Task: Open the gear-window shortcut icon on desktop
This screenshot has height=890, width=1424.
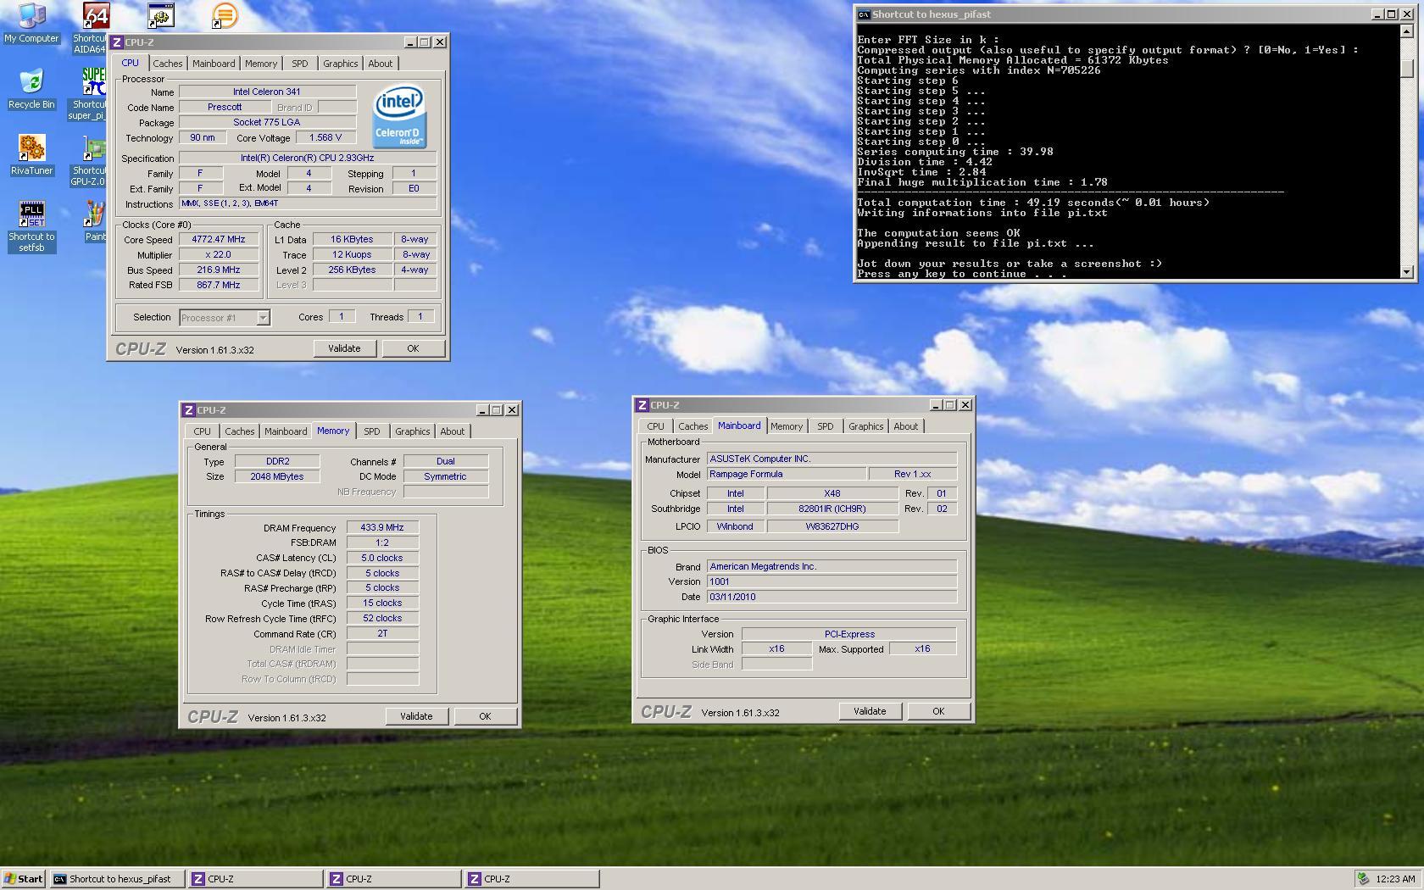Action: pyautogui.click(x=160, y=15)
